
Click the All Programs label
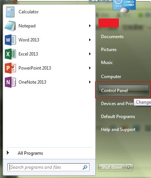(x=30, y=153)
